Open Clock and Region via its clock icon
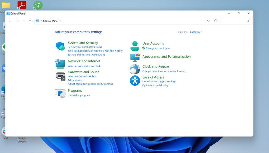 coord(135,69)
